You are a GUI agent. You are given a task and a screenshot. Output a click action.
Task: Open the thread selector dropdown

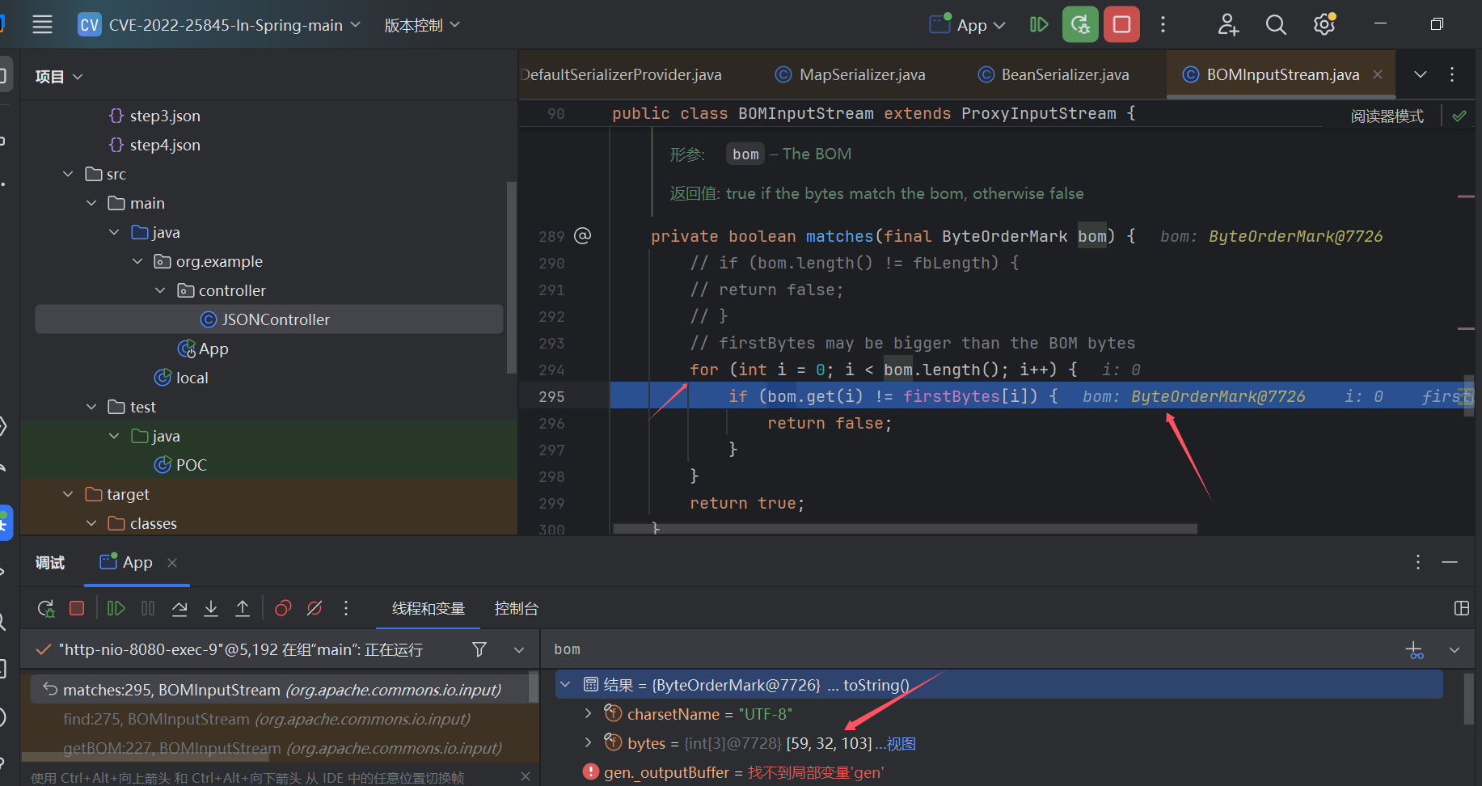tap(519, 649)
